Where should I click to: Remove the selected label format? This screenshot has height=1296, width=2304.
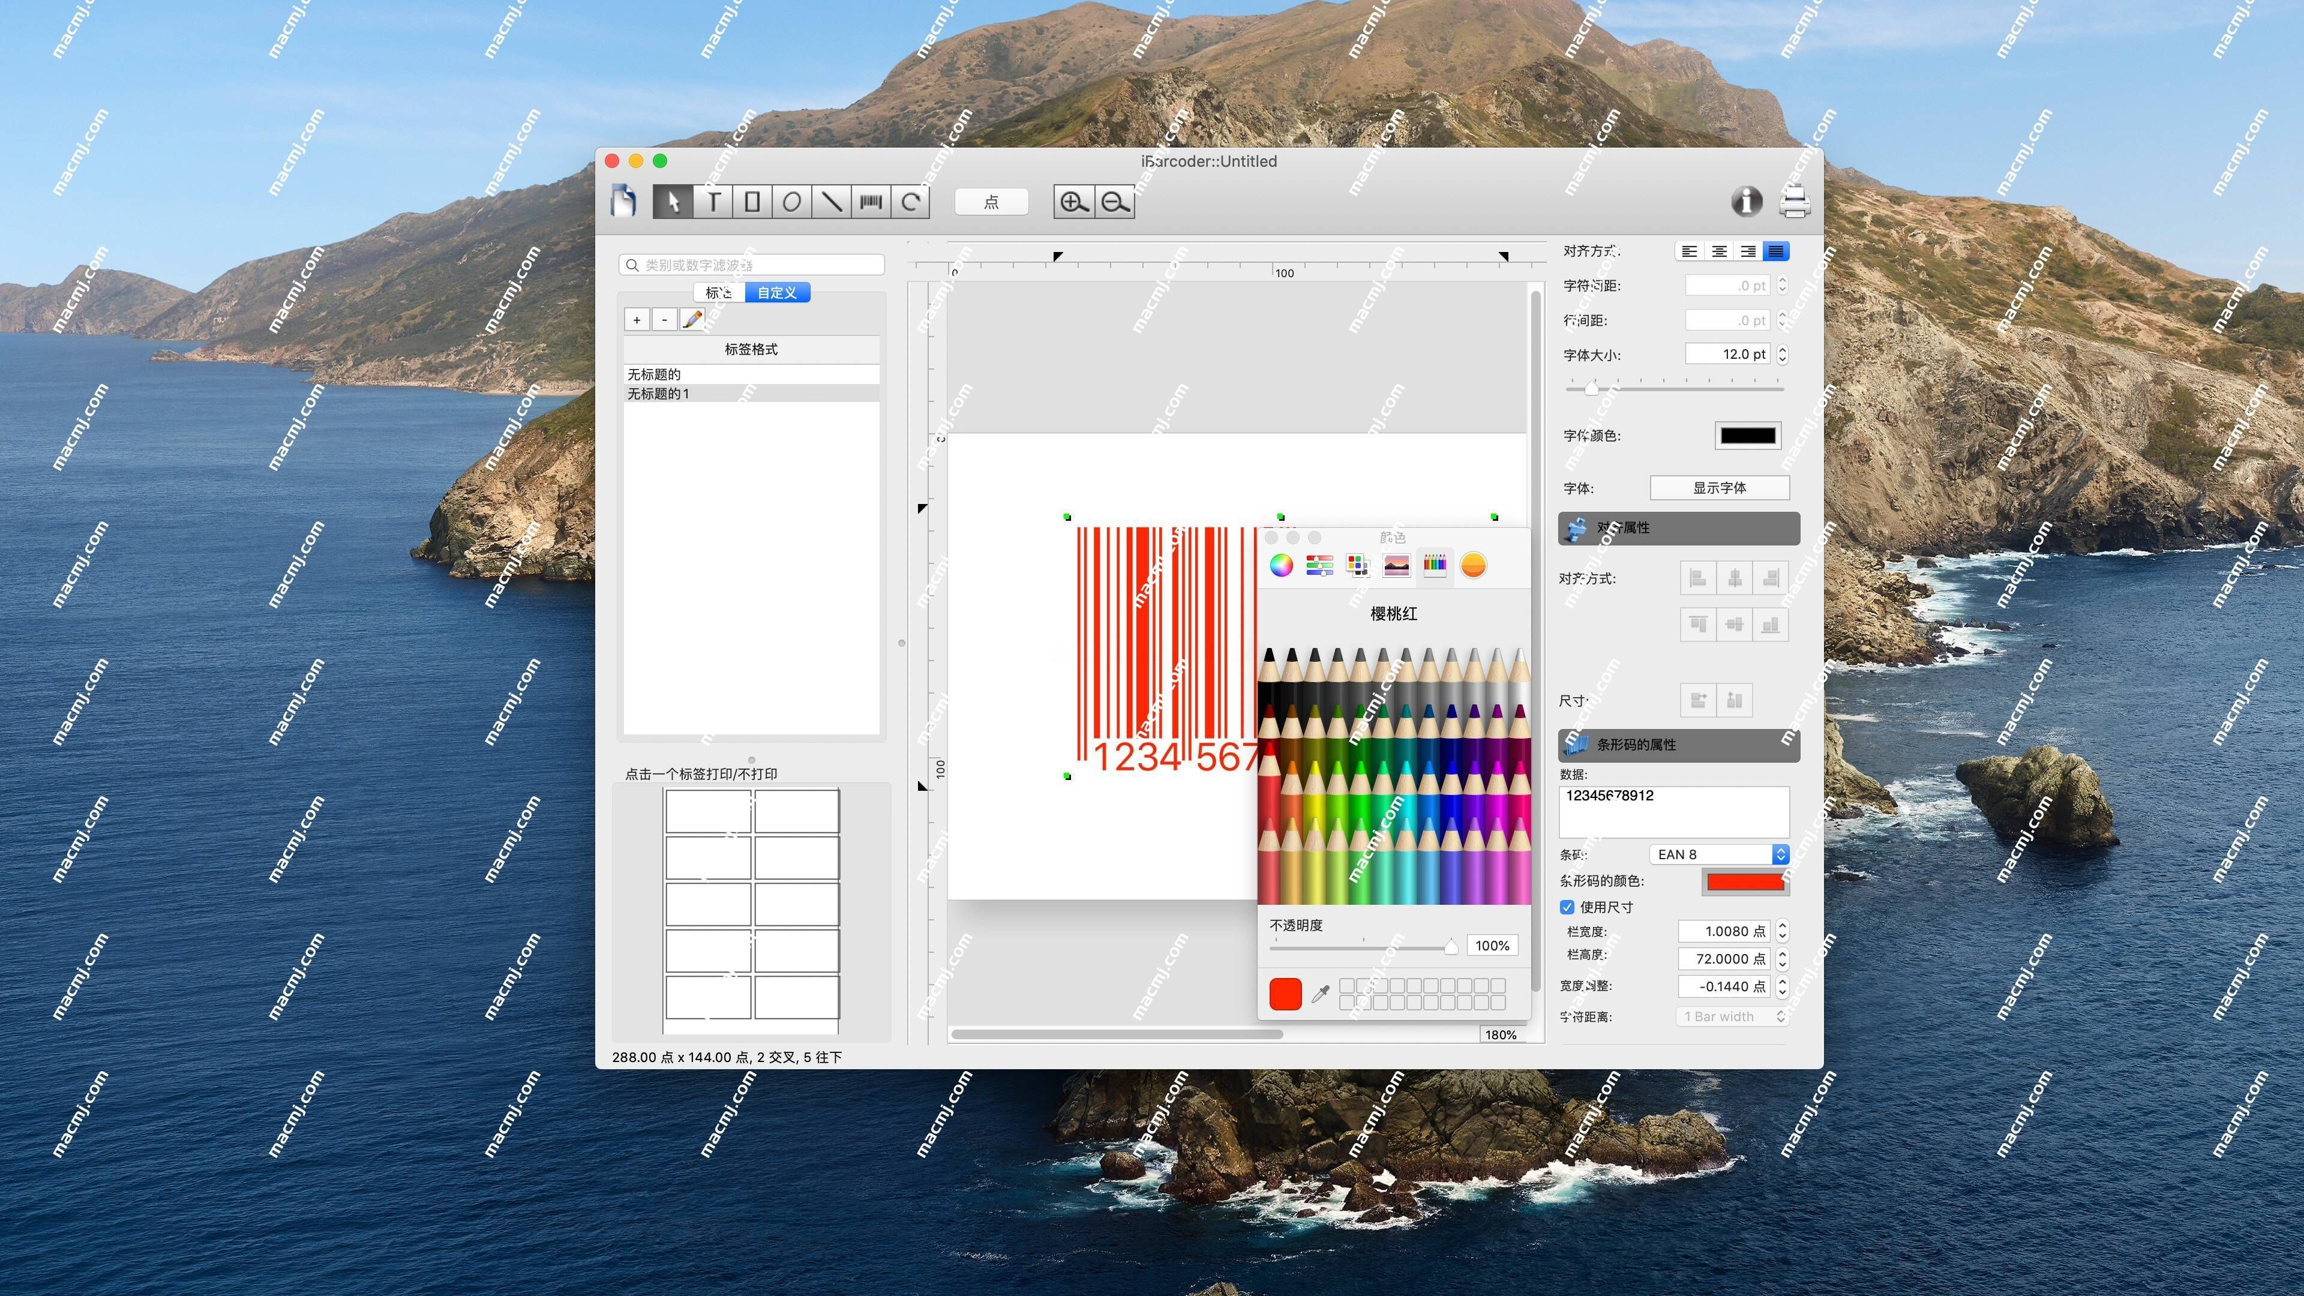(x=665, y=319)
